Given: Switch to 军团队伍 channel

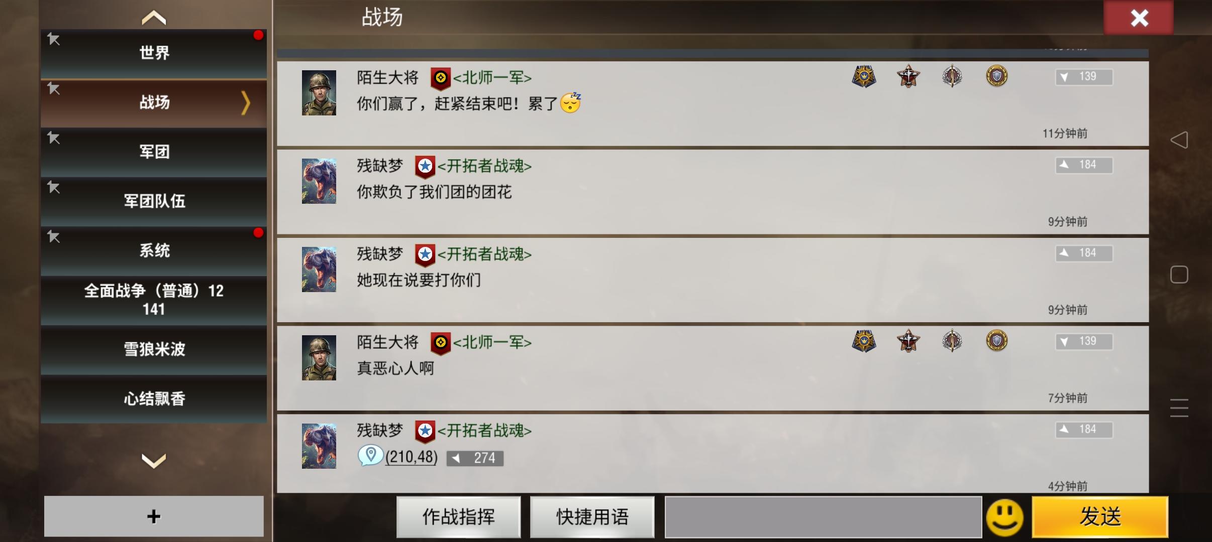Looking at the screenshot, I should coord(154,201).
